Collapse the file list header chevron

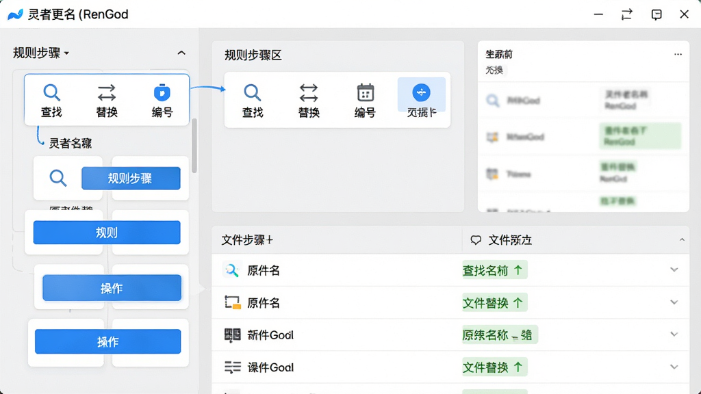click(x=682, y=240)
